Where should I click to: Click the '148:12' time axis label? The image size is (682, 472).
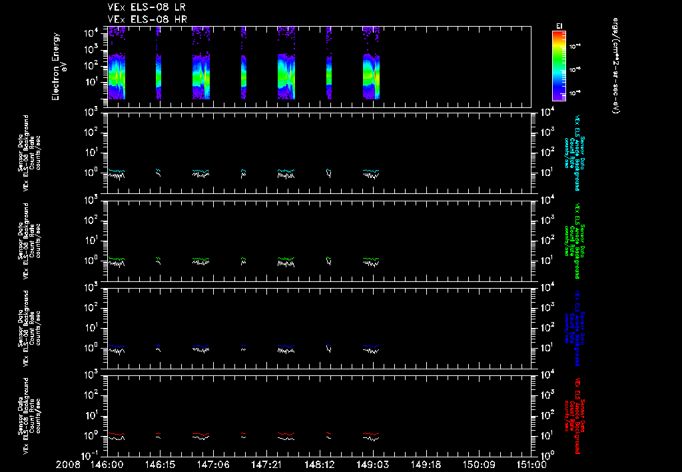tap(319, 465)
